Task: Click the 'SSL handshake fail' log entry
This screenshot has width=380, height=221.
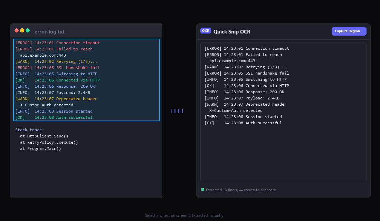Action: 57,68
